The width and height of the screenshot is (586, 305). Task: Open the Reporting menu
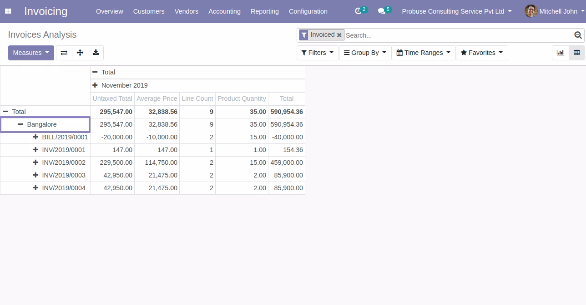(x=265, y=11)
